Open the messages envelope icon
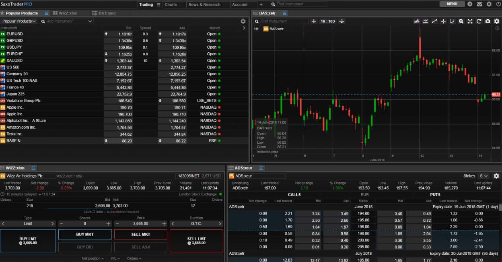The height and width of the screenshot is (262, 502). (479, 4)
